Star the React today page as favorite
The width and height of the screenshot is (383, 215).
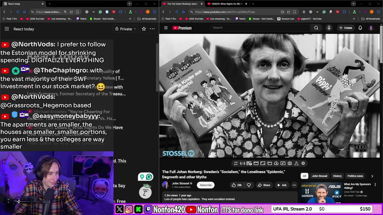[144, 29]
